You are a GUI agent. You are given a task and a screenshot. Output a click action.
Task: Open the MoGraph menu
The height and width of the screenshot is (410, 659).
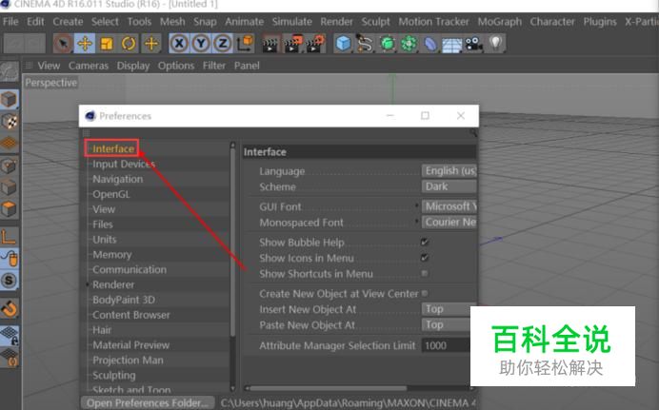click(499, 21)
